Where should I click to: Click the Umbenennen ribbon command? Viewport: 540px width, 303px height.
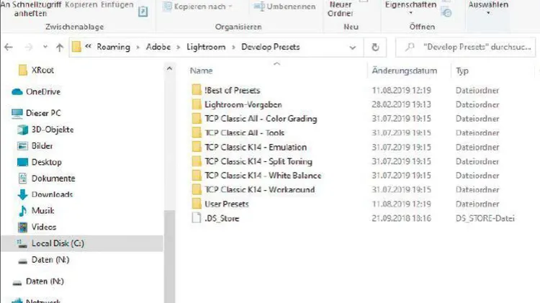[284, 6]
